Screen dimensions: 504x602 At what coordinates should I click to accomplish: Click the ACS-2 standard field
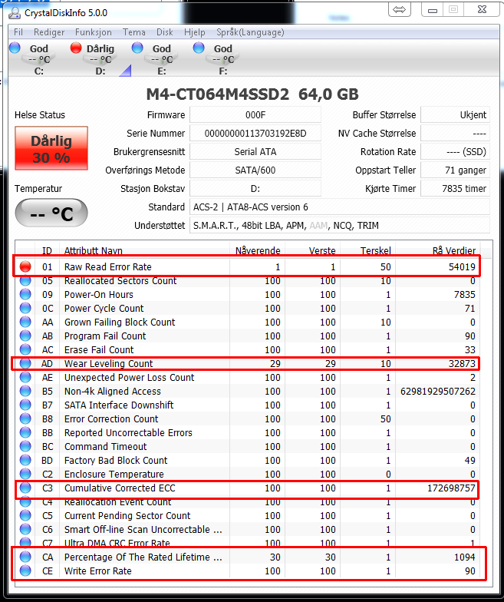pyautogui.click(x=339, y=207)
